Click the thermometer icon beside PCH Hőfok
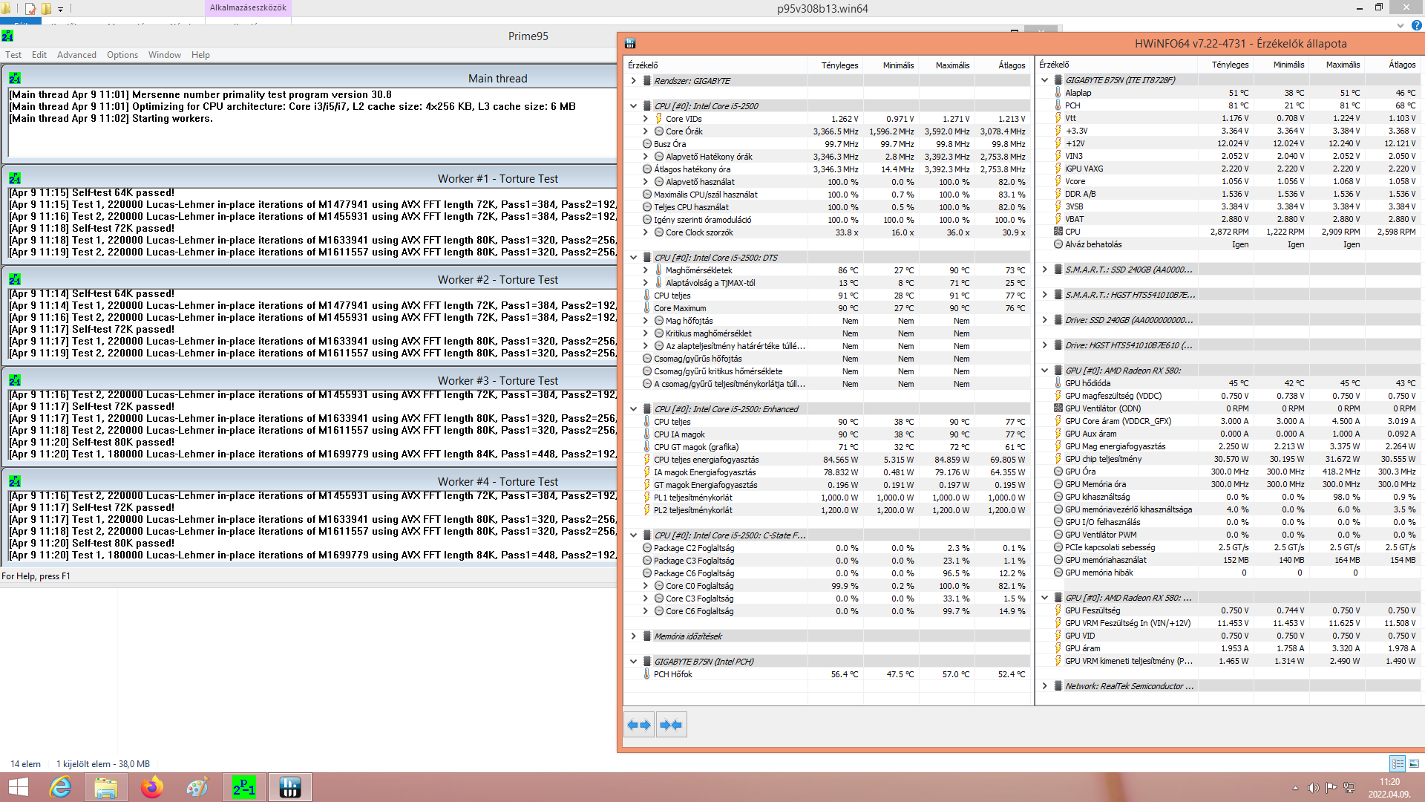1425x802 pixels. pyautogui.click(x=646, y=674)
